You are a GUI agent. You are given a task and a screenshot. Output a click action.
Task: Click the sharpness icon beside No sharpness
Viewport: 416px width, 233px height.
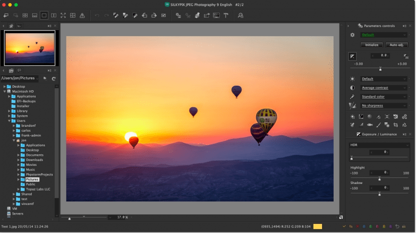[352, 106]
